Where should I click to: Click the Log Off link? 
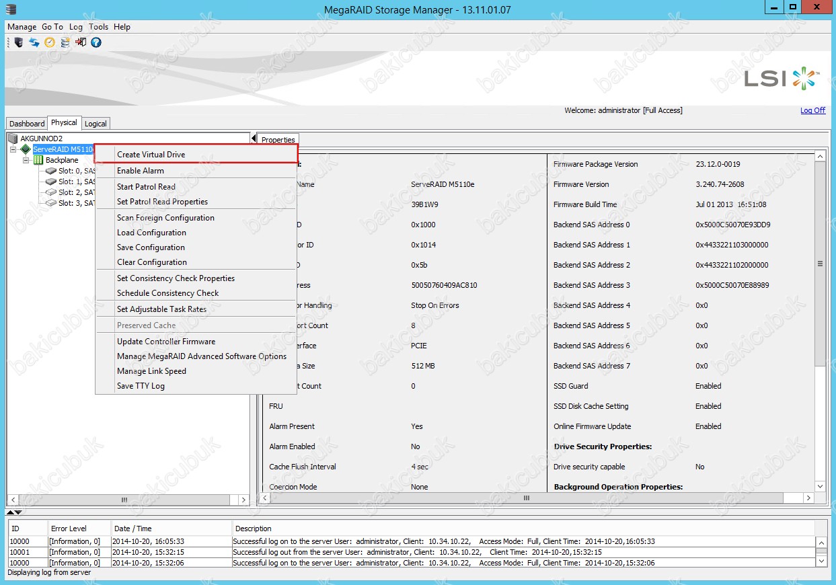[812, 110]
